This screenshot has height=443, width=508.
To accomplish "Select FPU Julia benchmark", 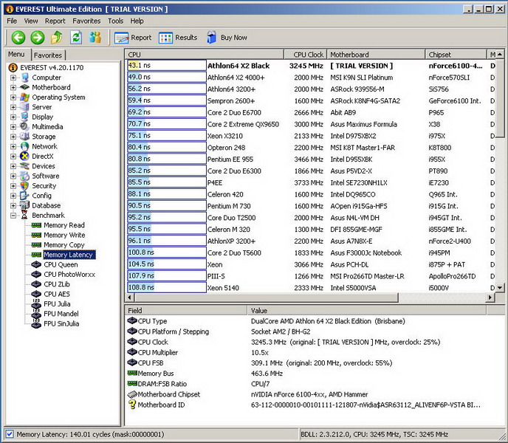I will [57, 304].
